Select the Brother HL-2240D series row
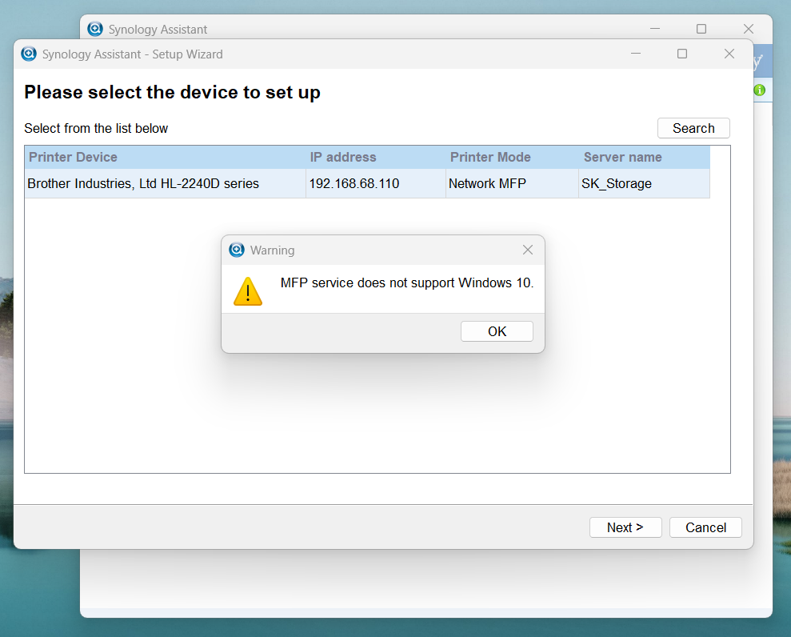This screenshot has width=791, height=637. [x=367, y=183]
